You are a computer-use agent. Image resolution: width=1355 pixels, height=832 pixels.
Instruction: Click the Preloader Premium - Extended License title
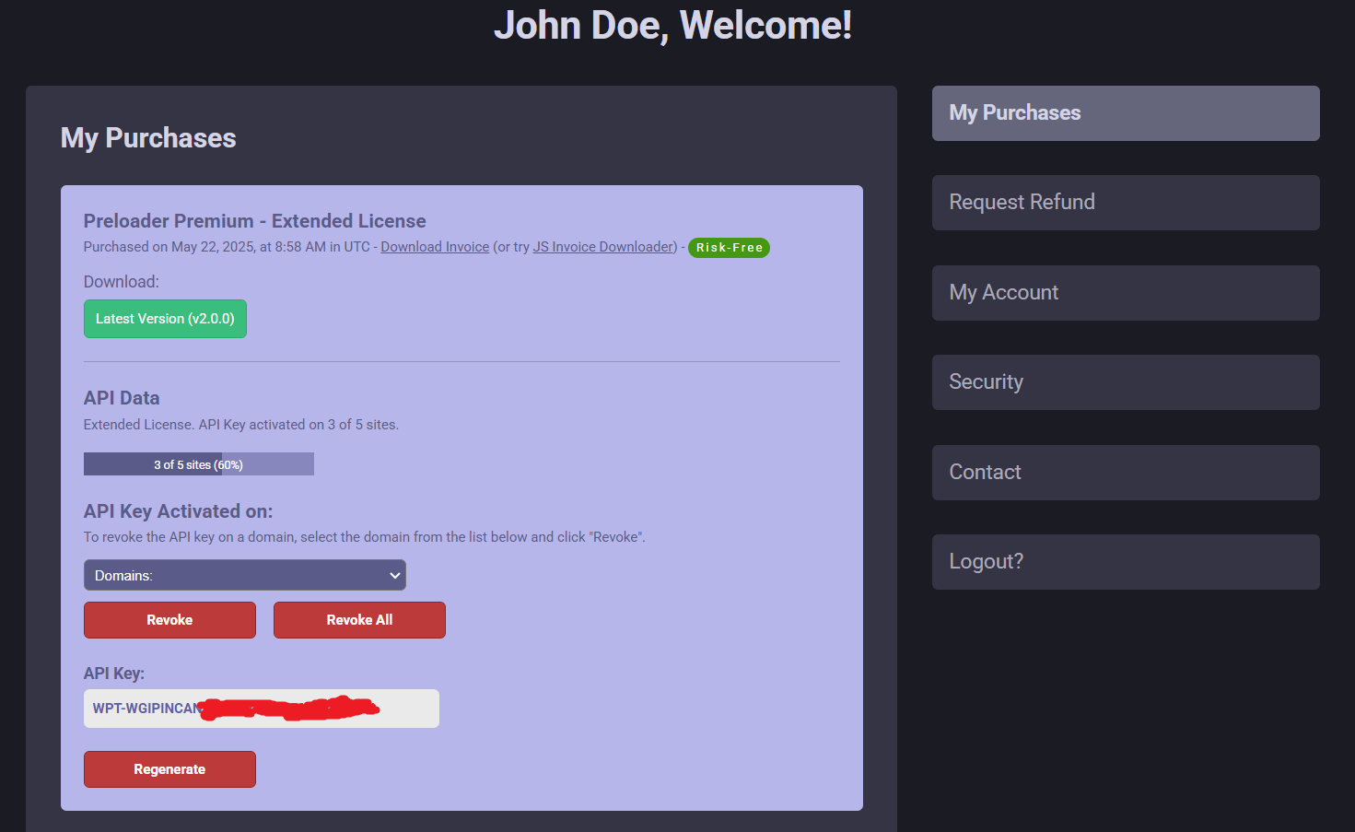(x=254, y=221)
